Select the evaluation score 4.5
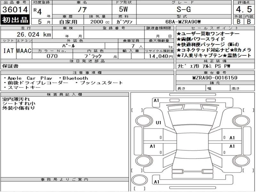 pyautogui.click(x=244, y=9)
